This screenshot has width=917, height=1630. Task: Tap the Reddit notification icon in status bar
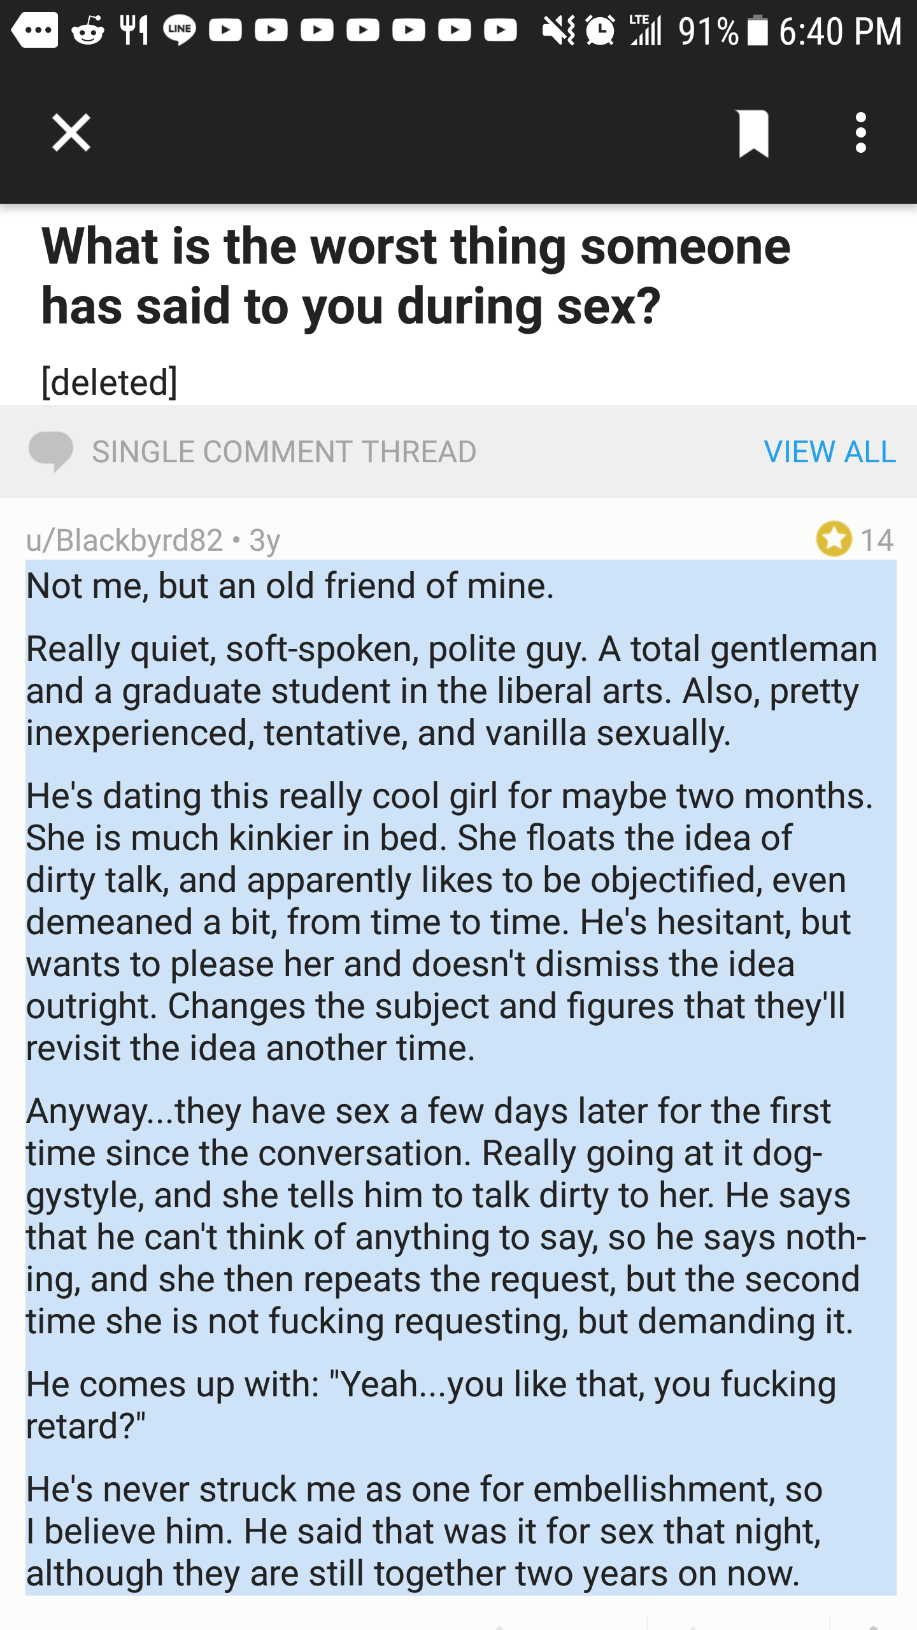(88, 30)
